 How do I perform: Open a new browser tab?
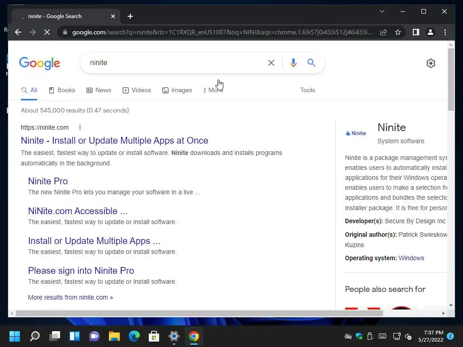130,16
